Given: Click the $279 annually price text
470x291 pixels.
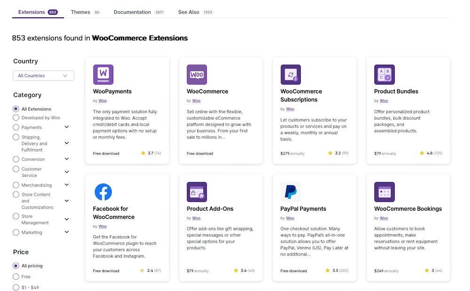Looking at the screenshot, I should click(292, 153).
